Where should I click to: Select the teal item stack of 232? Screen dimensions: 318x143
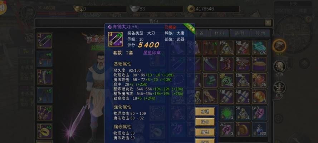[259, 48]
